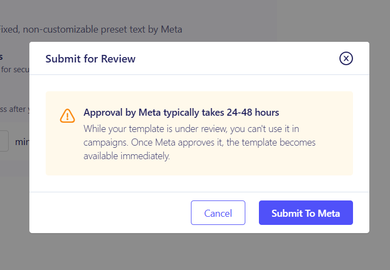Click empty footer area left of Cancel
This screenshot has height=270, width=390.
[109, 212]
